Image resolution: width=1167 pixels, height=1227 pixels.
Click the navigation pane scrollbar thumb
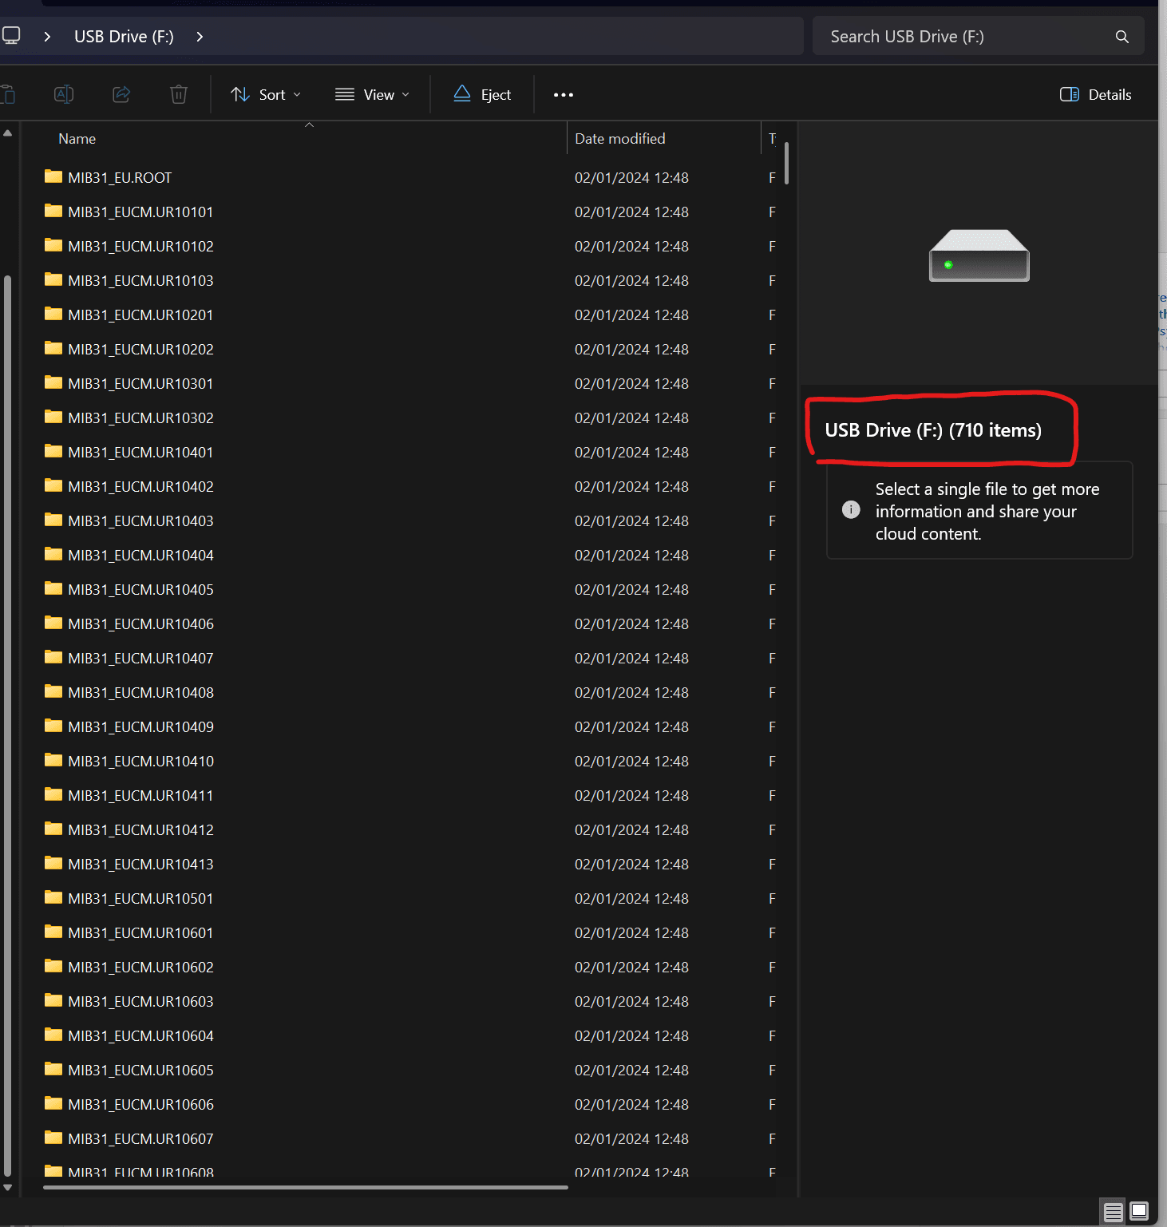pos(7,726)
